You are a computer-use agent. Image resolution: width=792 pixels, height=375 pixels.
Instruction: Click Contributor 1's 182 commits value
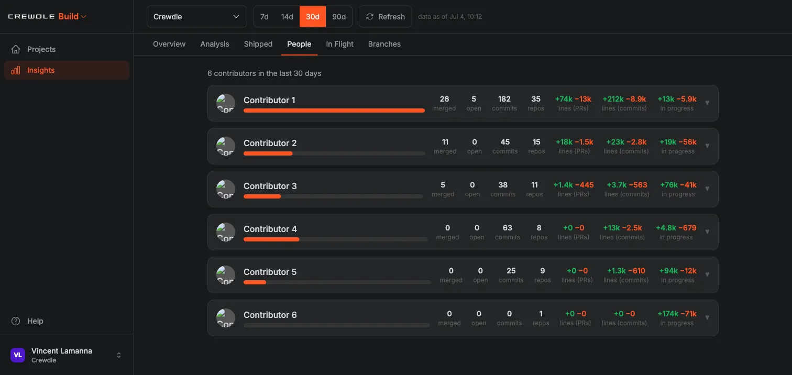pyautogui.click(x=504, y=99)
